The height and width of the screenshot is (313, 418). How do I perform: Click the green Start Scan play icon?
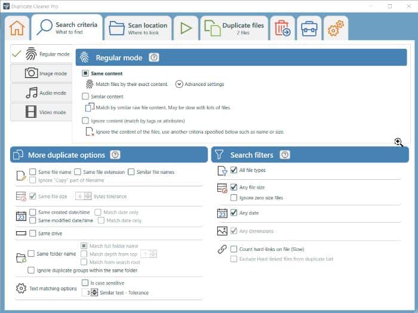point(186,28)
